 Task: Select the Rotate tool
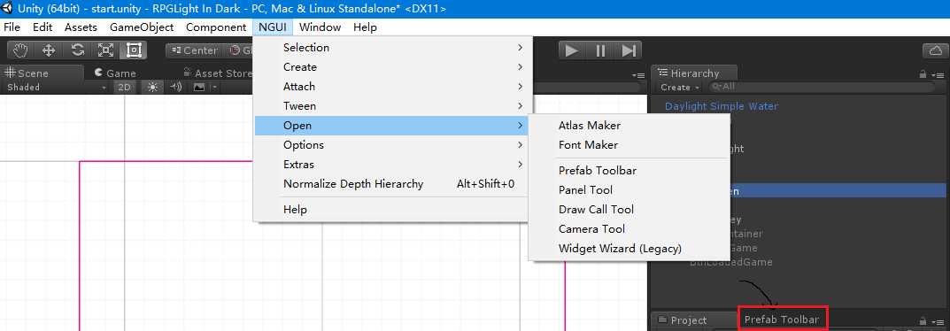78,50
